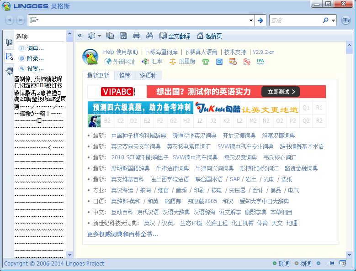Image resolution: width=356 pixels, height=271 pixels.
Task: Open the 全文翻译 full text translation tool
Action: [x=175, y=36]
